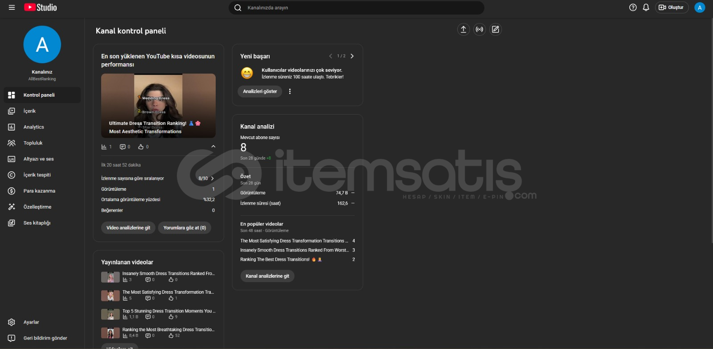The height and width of the screenshot is (349, 713).
Task: Click the YouTube Studio logo
Action: click(x=41, y=8)
